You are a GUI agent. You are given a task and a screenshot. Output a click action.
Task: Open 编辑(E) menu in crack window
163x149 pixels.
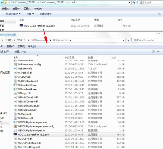tap(5, 9)
